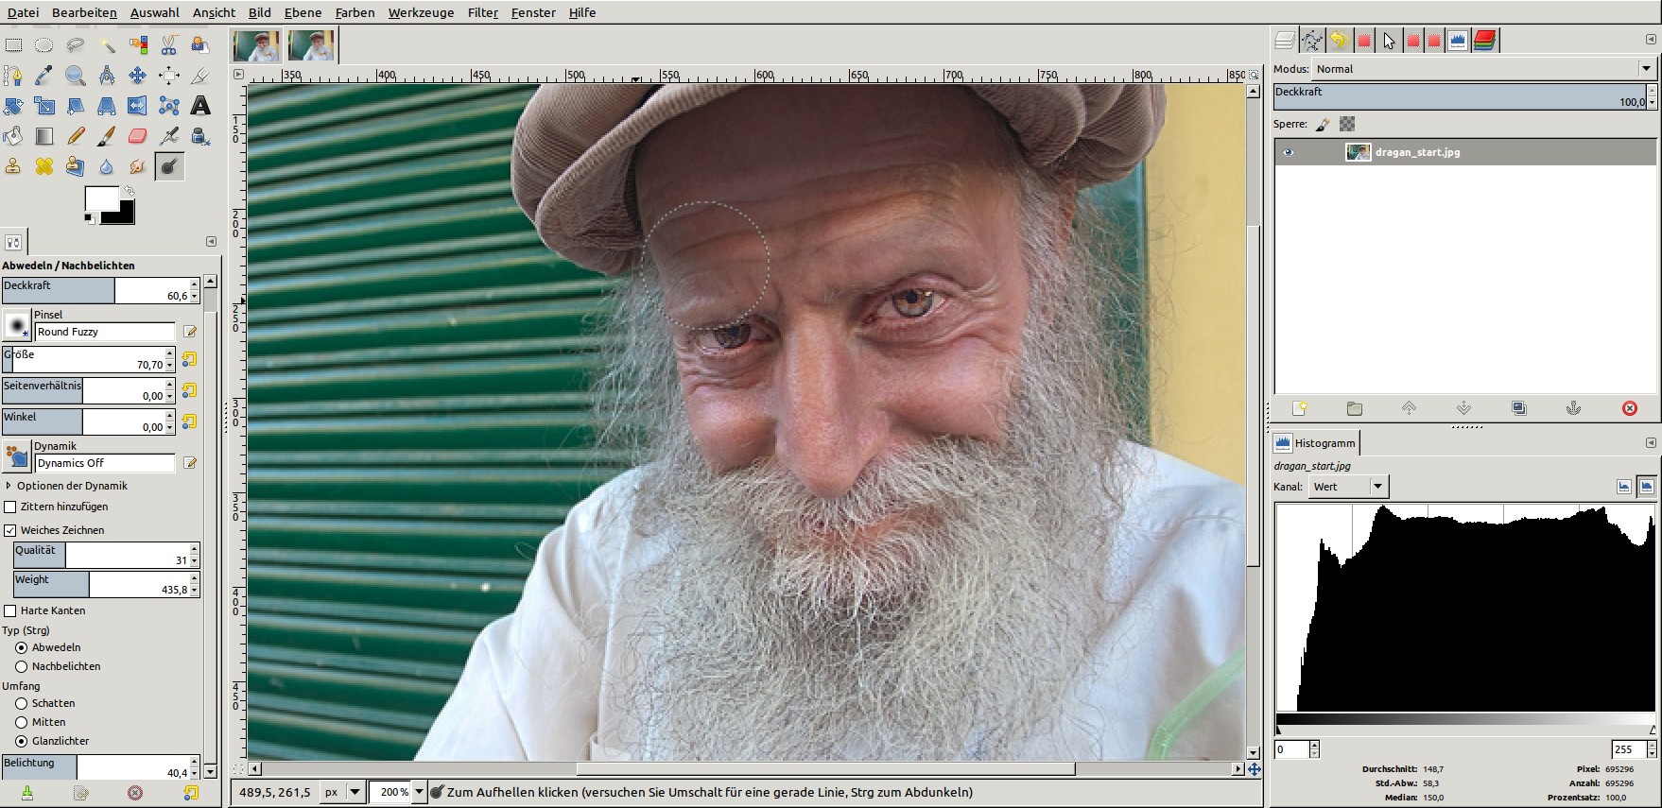Select the Text tool in toolbox
The height and width of the screenshot is (808, 1662).
200,106
